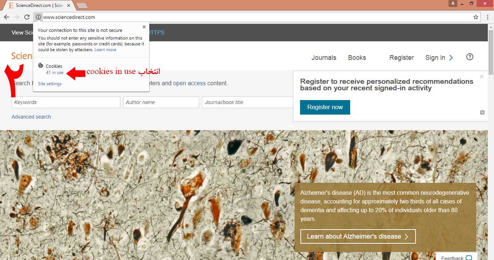Image resolution: width=494 pixels, height=260 pixels.
Task: Open a new browser tab
Action: click(82, 6)
